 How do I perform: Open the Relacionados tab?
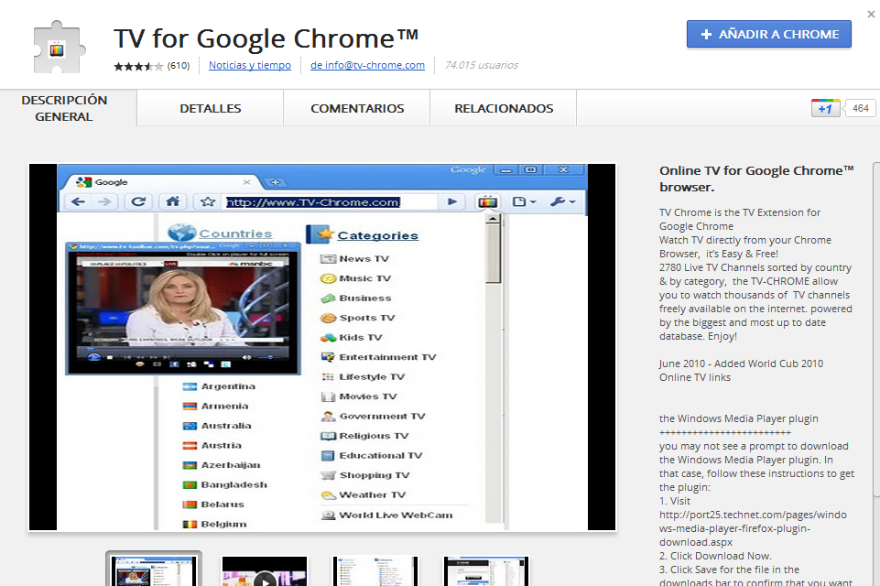pyautogui.click(x=504, y=108)
